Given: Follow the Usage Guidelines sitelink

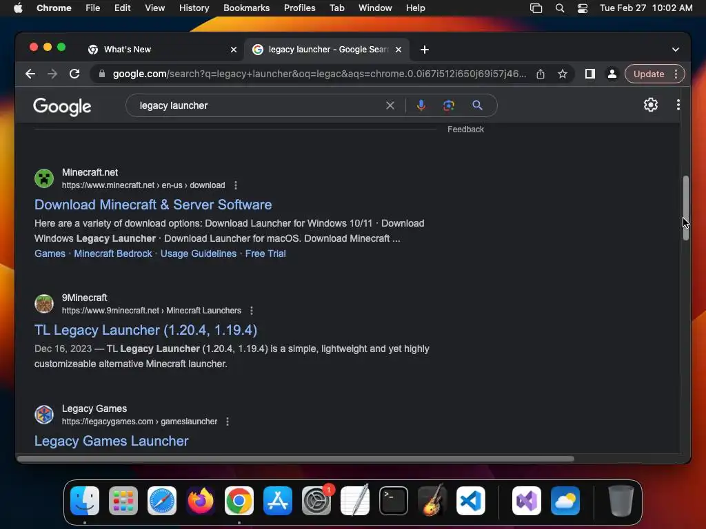Looking at the screenshot, I should coord(199,253).
